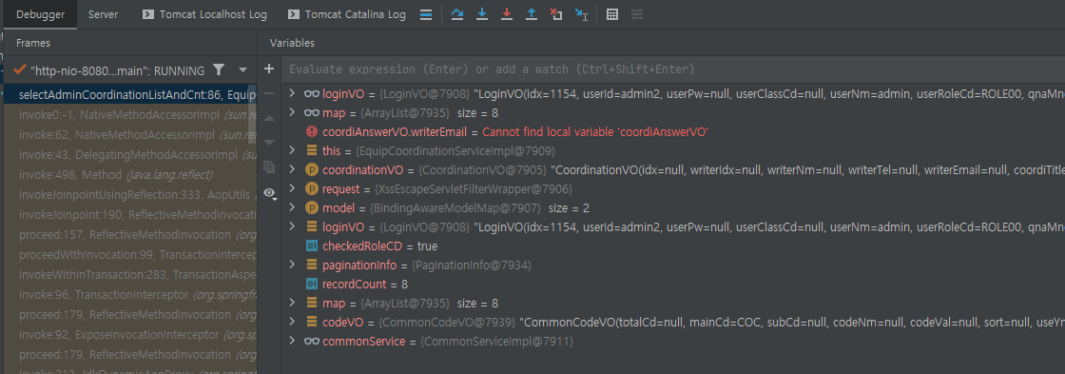Expand the 'this' EquipCoordinationServiceImpl node
The height and width of the screenshot is (374, 1065).
292,150
